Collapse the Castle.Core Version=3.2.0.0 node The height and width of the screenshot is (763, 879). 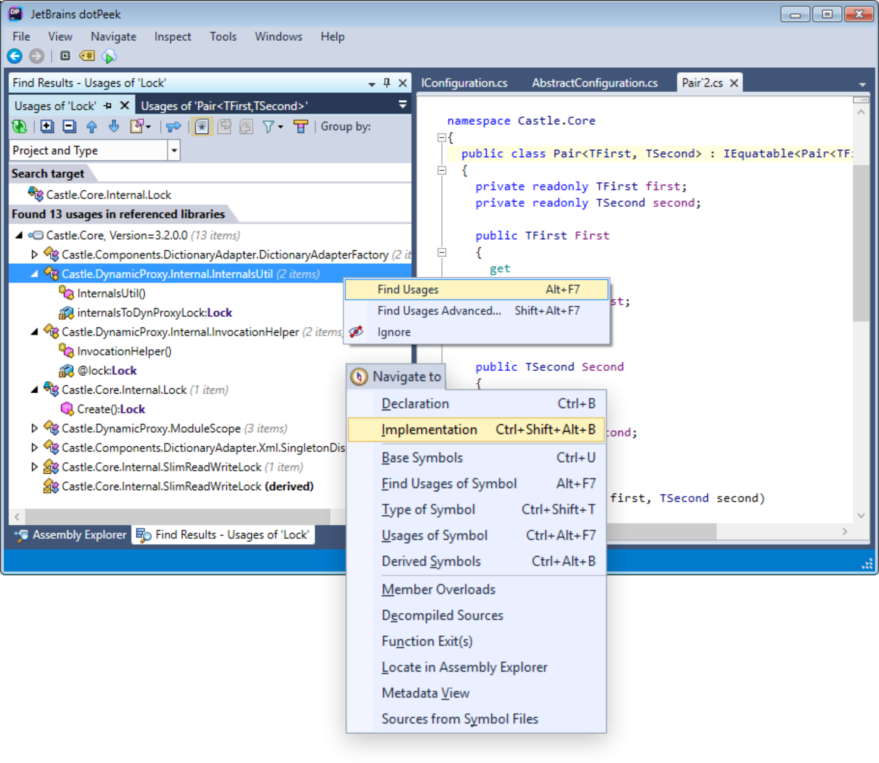click(19, 235)
